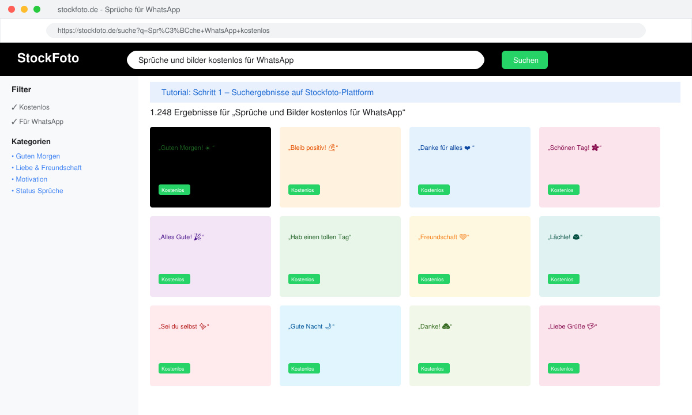Open the Hab einen tollen Tag card
This screenshot has width=692, height=415.
(340, 256)
